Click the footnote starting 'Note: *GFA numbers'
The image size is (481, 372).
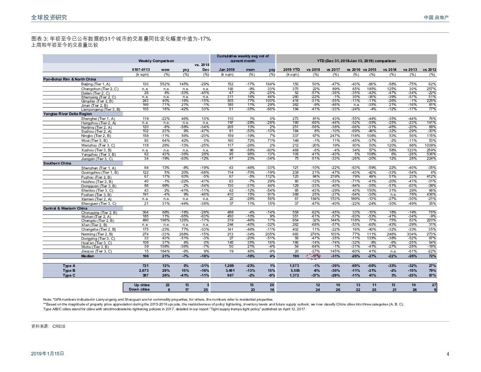158,299
